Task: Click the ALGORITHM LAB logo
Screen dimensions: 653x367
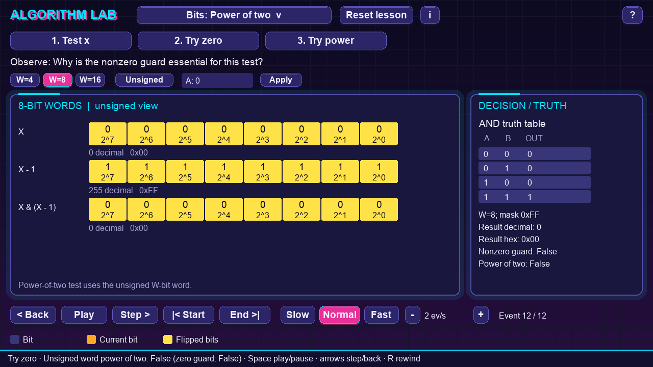Action: coord(64,15)
